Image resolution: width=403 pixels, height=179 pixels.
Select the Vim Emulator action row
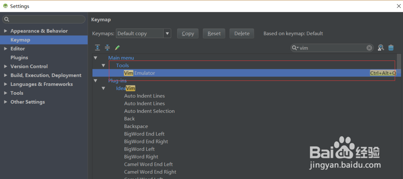245,73
